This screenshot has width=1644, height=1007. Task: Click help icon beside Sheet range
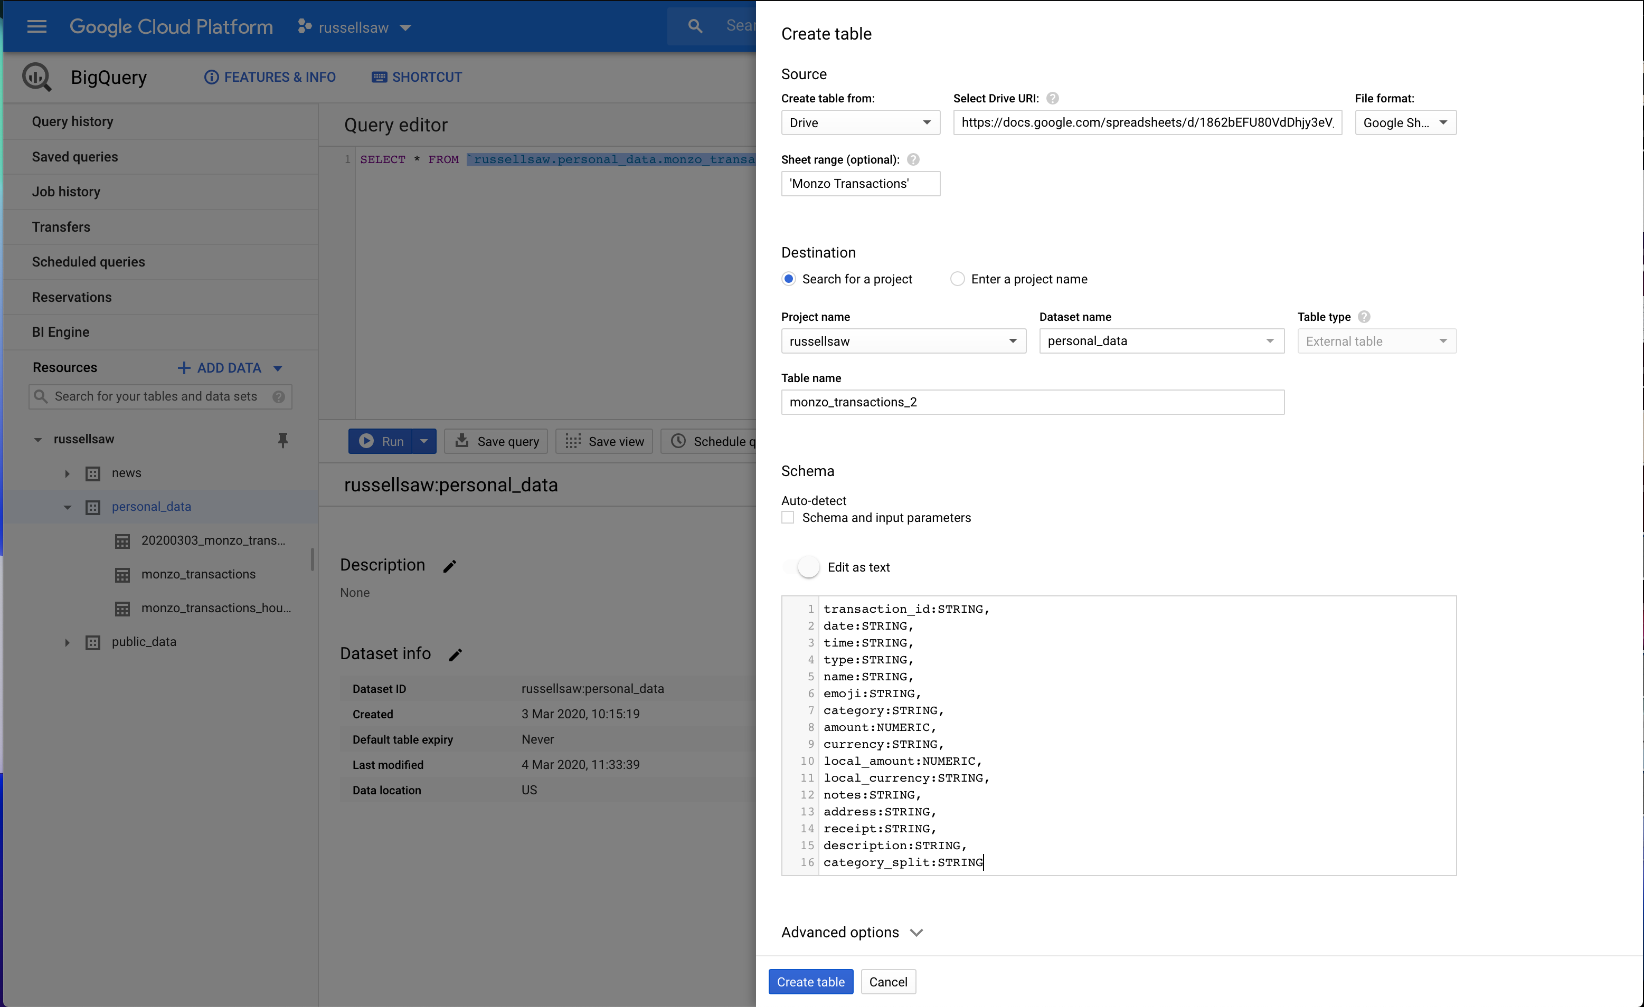coord(913,159)
